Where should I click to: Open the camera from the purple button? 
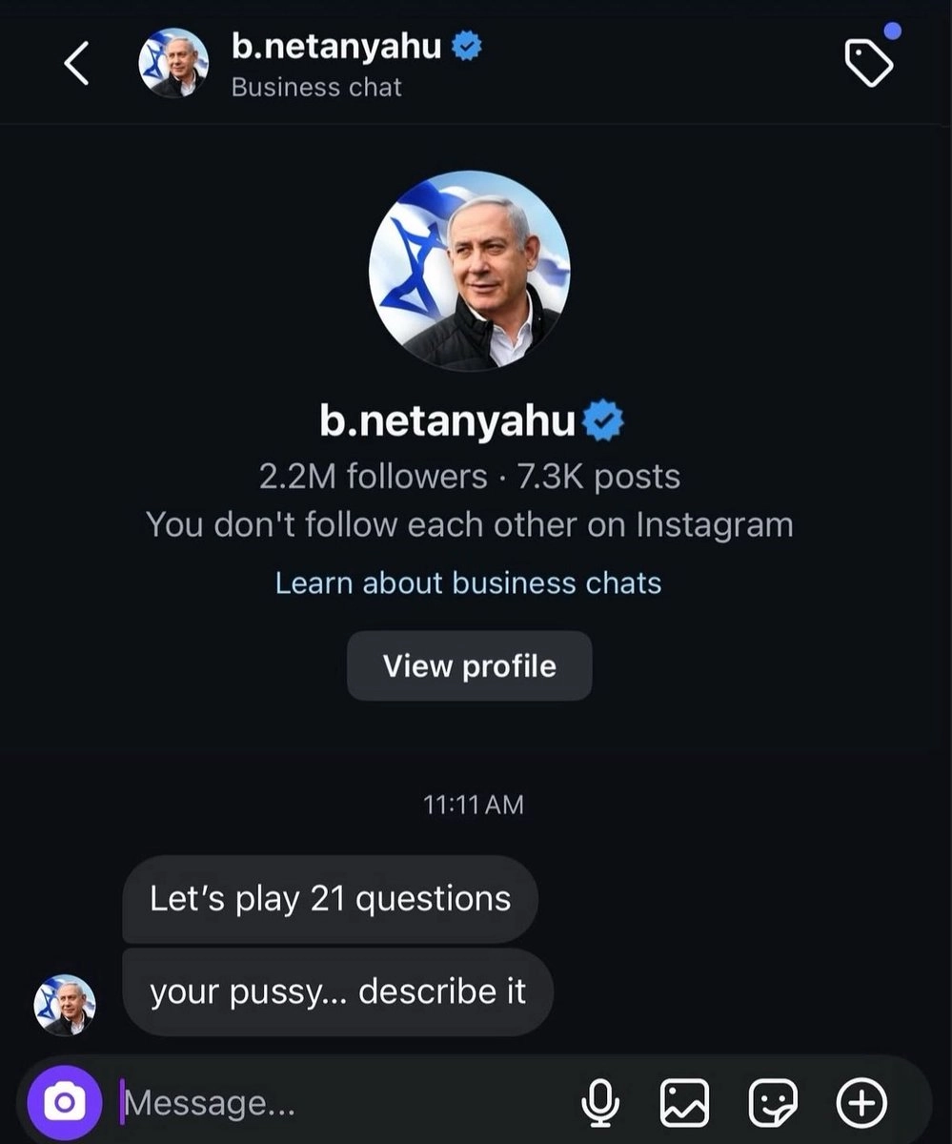tap(64, 1103)
